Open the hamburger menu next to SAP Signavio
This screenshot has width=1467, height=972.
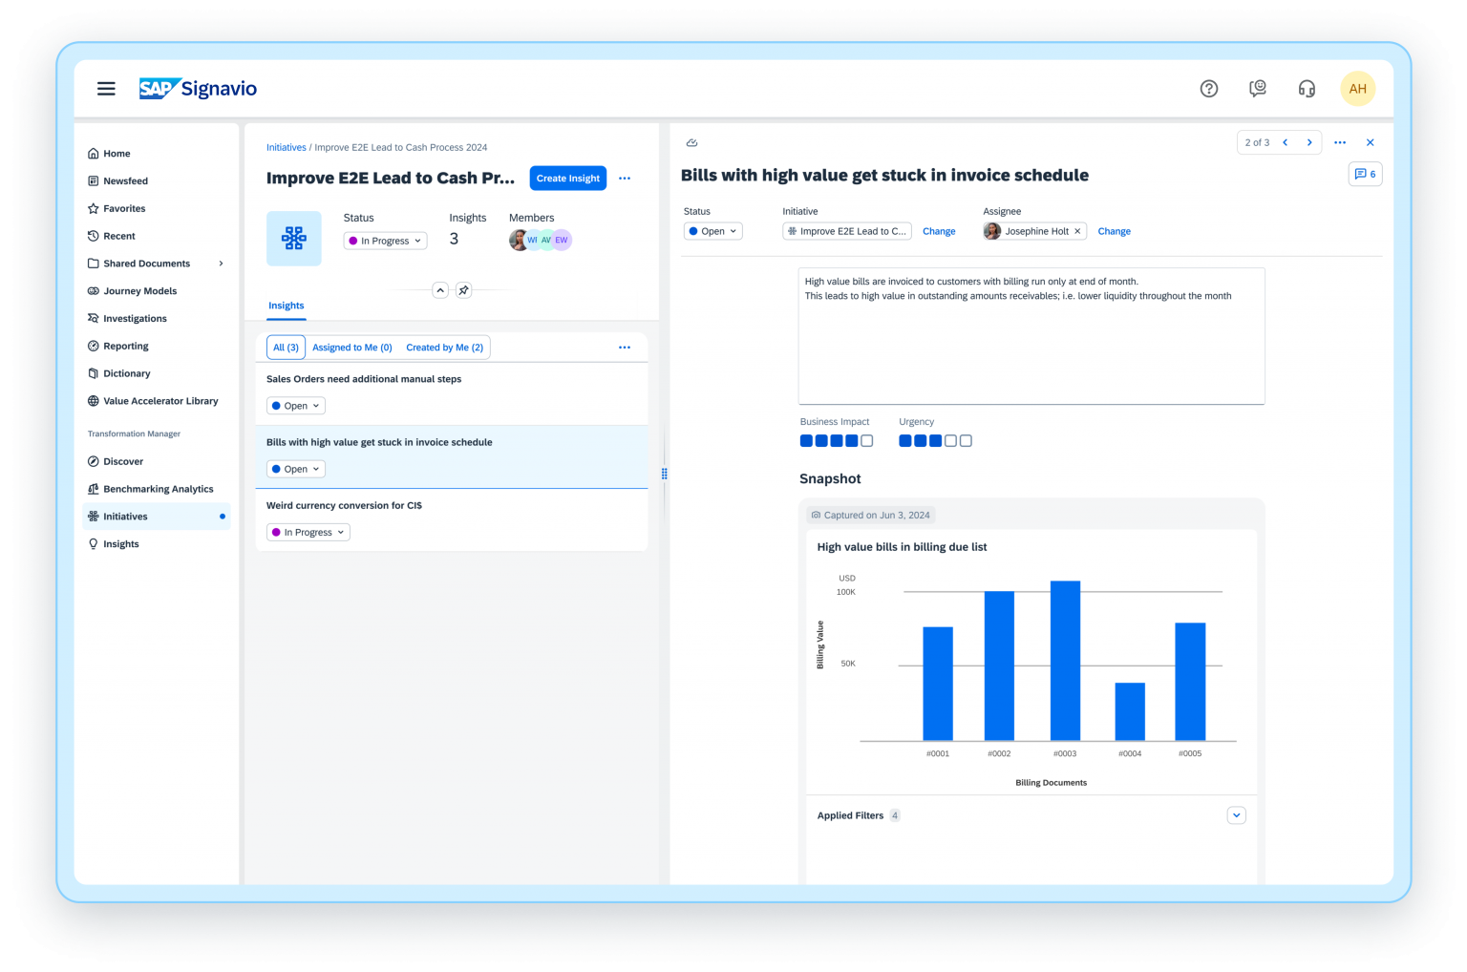106,88
